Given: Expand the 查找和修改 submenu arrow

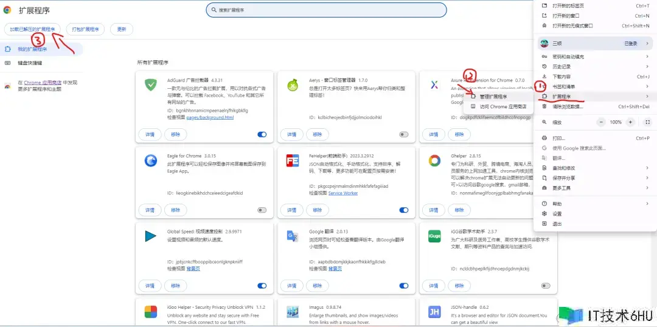Looking at the screenshot, I should click(x=647, y=168).
